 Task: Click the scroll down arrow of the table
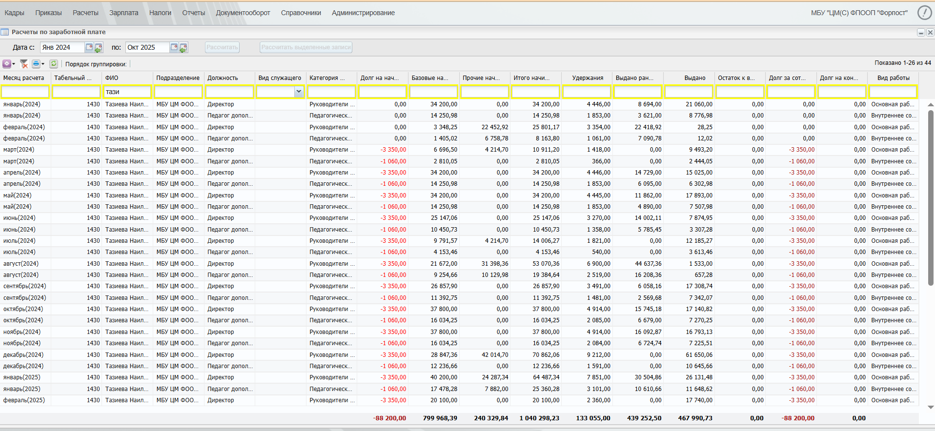931,407
